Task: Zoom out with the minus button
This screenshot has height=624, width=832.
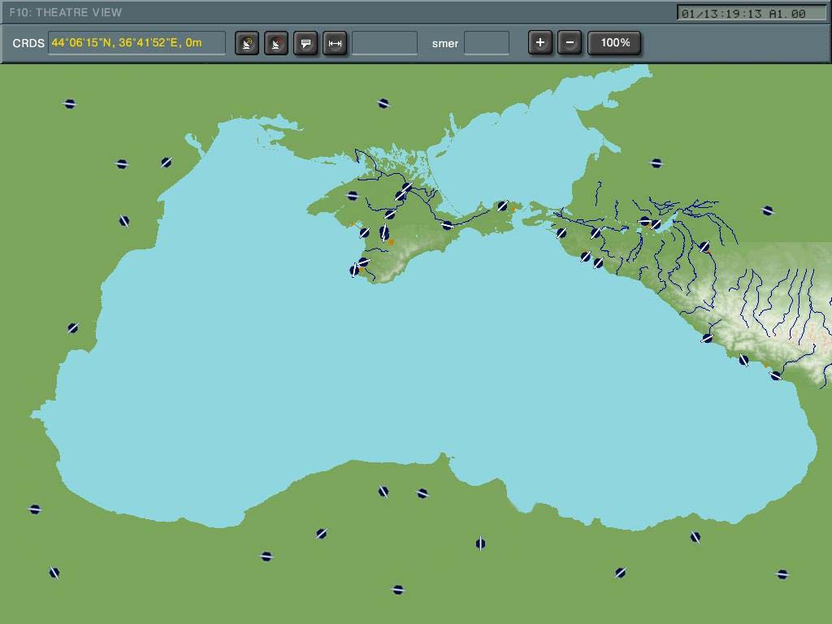Action: point(570,42)
